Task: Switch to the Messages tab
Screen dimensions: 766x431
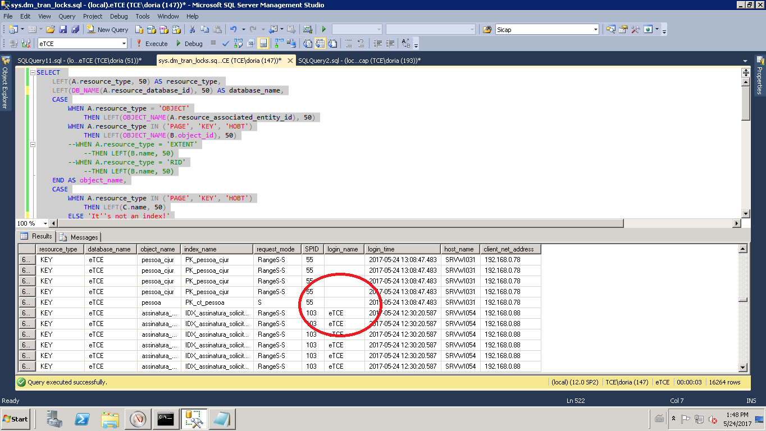Action: click(79, 237)
